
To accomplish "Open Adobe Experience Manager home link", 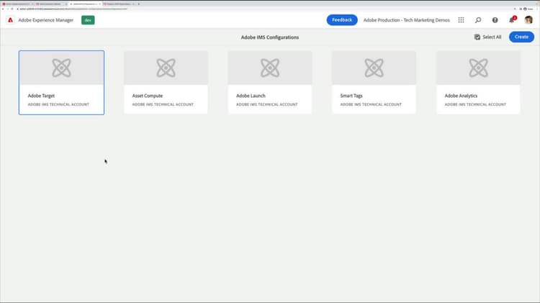I will click(46, 20).
